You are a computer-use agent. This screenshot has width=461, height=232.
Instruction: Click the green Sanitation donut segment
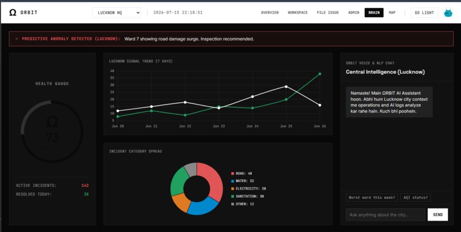click(178, 183)
